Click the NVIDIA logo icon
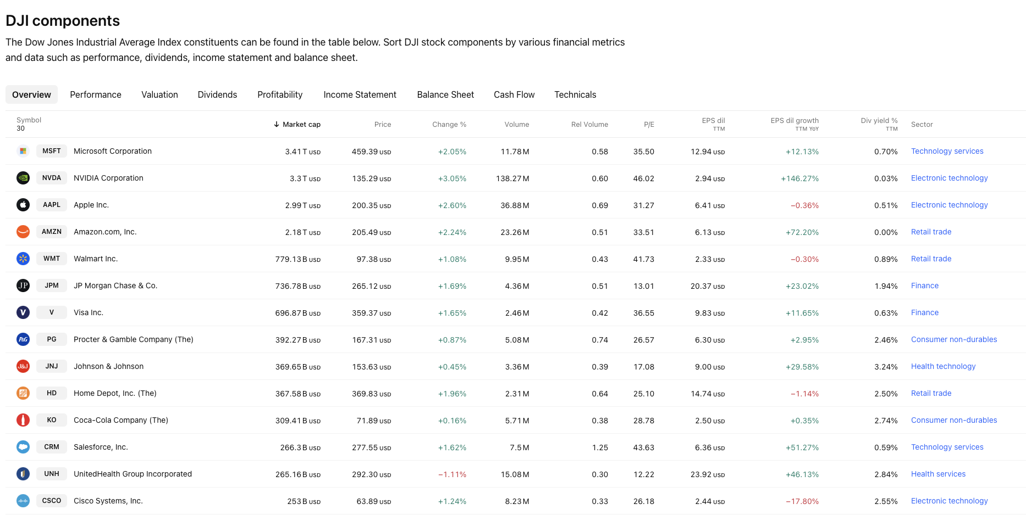 [23, 178]
